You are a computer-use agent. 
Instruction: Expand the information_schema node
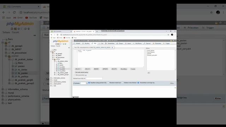[51, 78]
